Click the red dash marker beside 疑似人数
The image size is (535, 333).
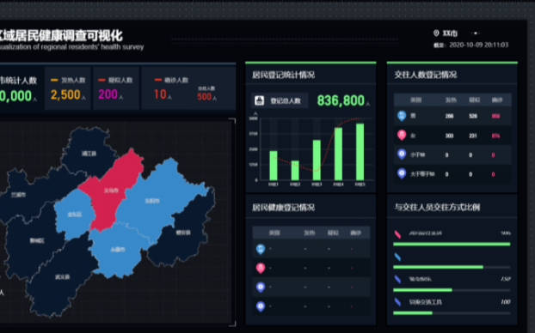point(101,80)
